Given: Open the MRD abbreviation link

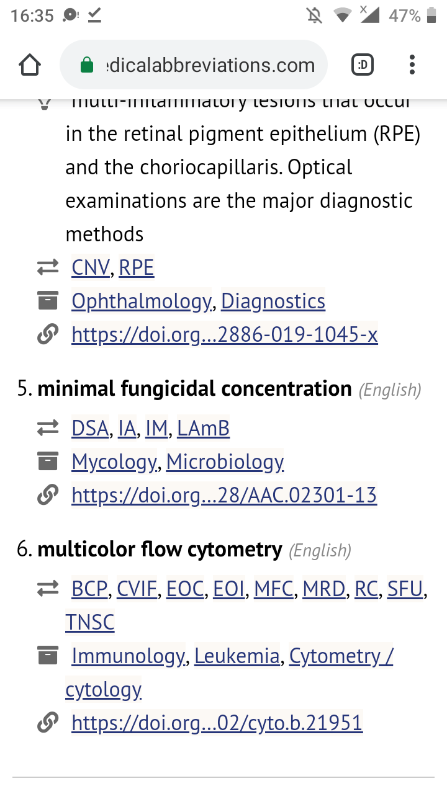Looking at the screenshot, I should pos(323,588).
